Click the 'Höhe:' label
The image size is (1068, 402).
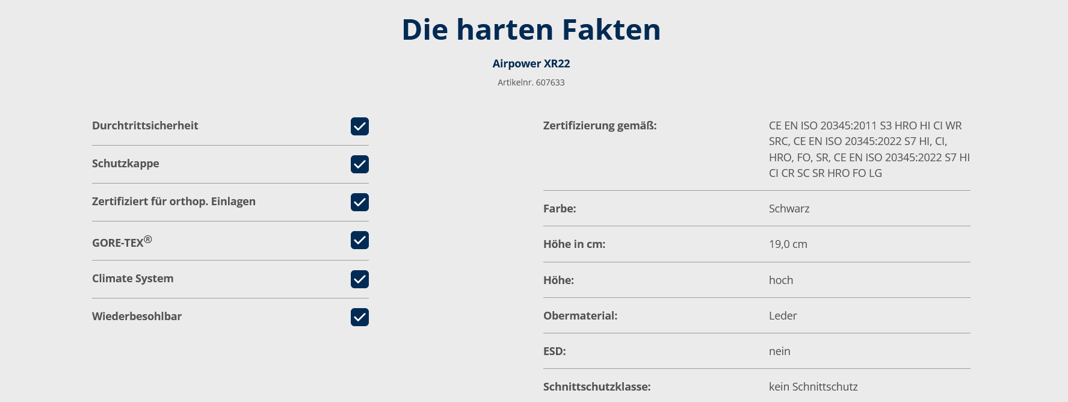click(559, 280)
